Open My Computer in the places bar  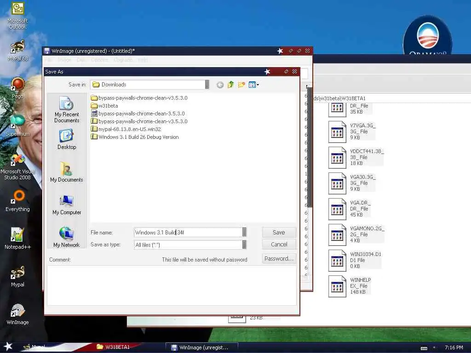click(67, 205)
